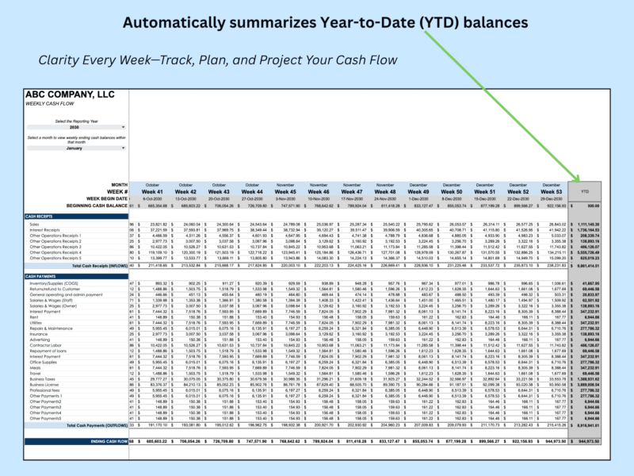Click the YTD ending cash flow 944,973.50

(x=589, y=441)
